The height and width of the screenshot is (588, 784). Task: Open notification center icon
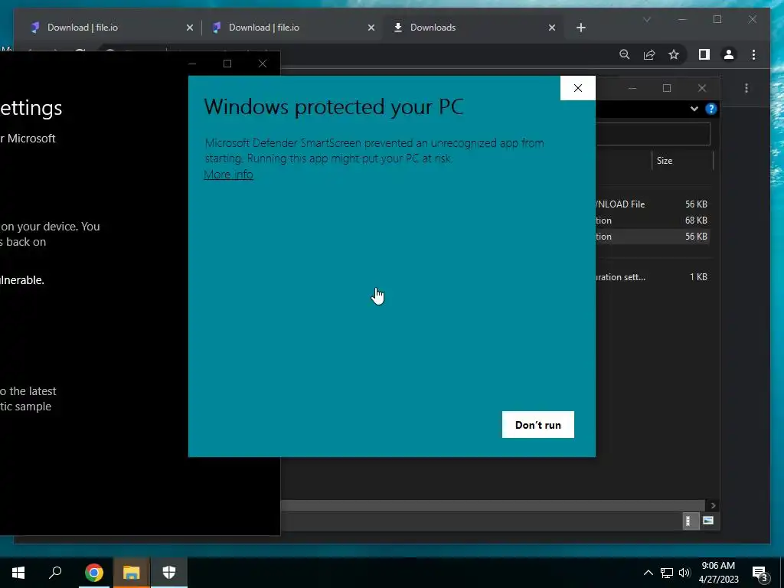(x=760, y=573)
